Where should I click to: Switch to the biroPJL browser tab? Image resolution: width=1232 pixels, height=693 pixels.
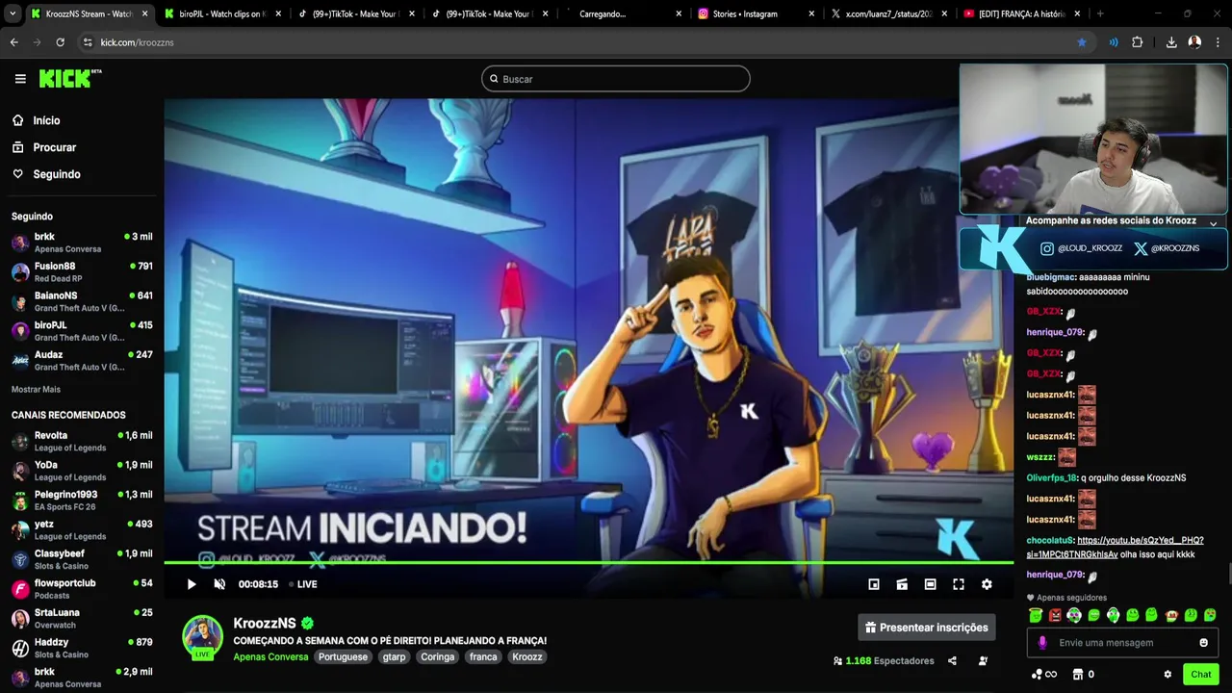222,13
